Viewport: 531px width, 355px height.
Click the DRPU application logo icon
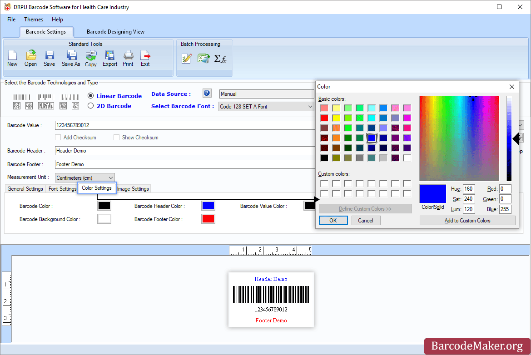pos(7,7)
